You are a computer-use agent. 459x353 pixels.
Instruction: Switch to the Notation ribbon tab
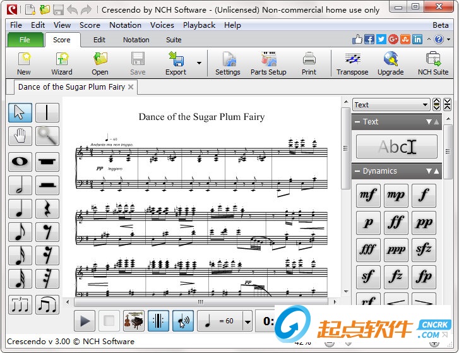point(136,40)
